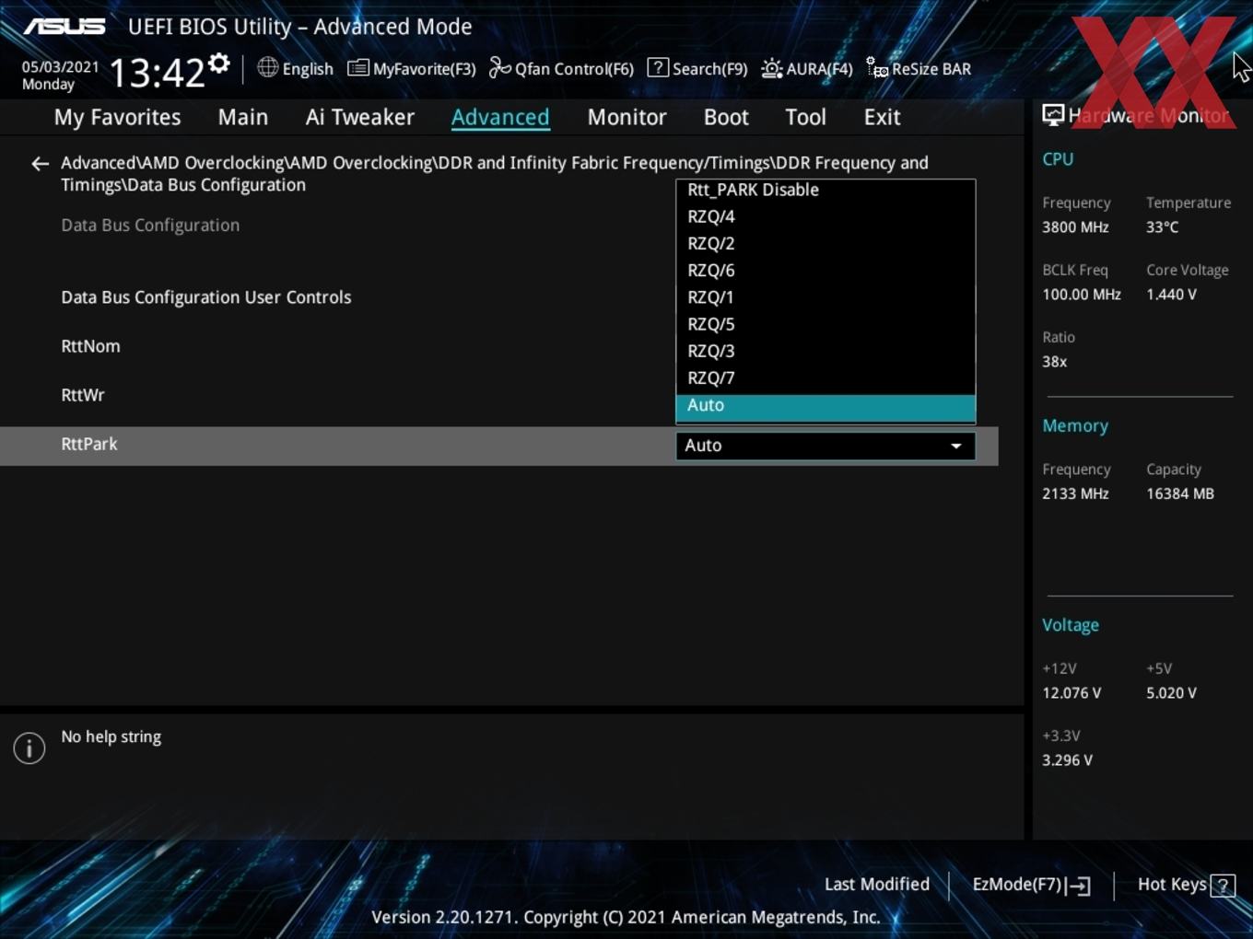Click the Hardware Monitor display icon
The height and width of the screenshot is (939, 1253).
click(1053, 115)
